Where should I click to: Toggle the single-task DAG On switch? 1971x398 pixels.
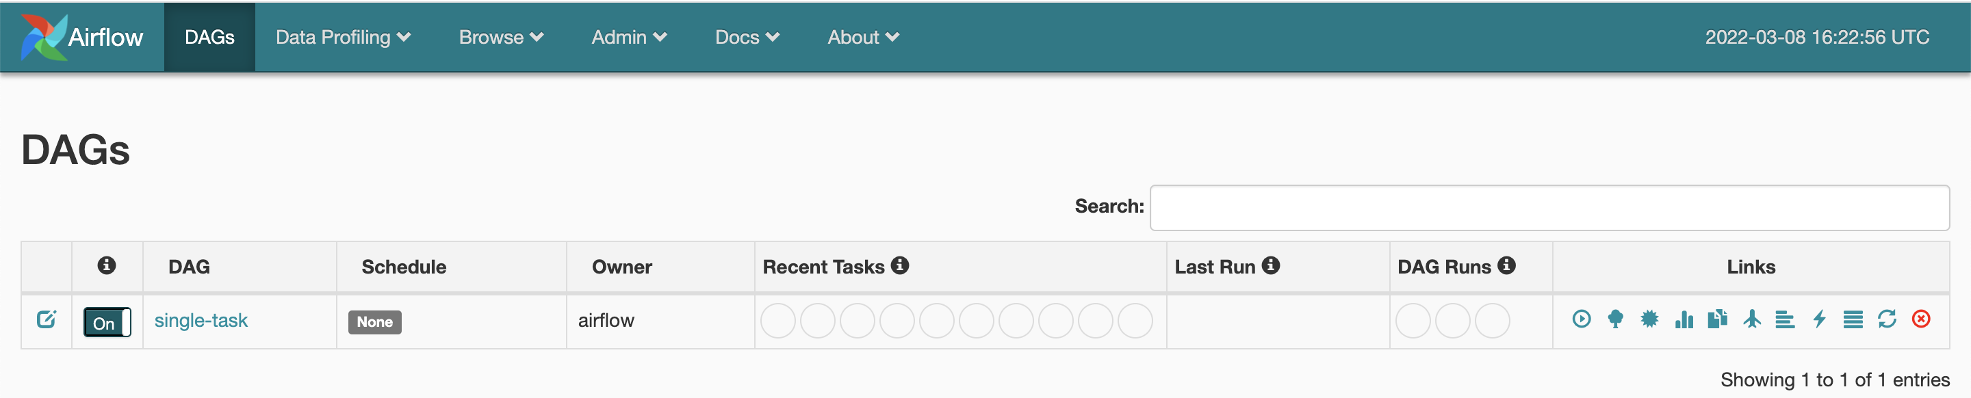point(107,322)
